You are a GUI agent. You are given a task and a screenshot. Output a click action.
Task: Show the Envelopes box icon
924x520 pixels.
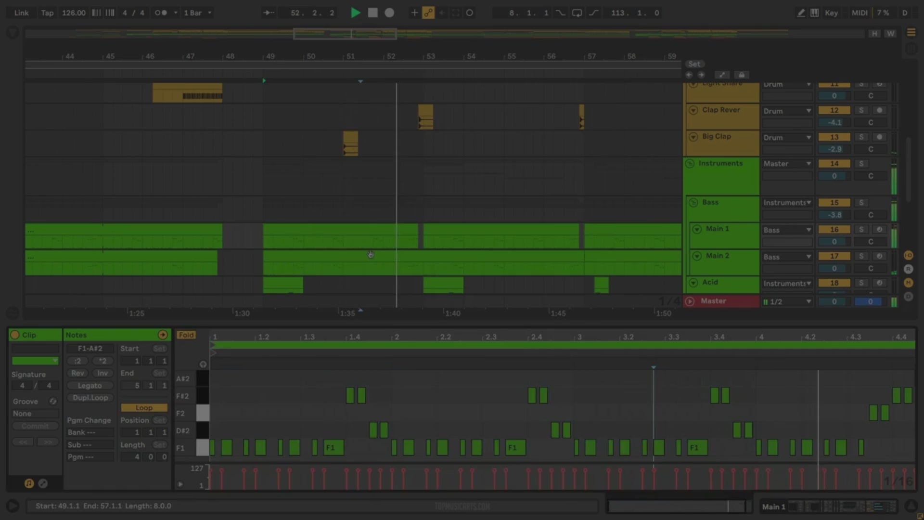point(43,483)
